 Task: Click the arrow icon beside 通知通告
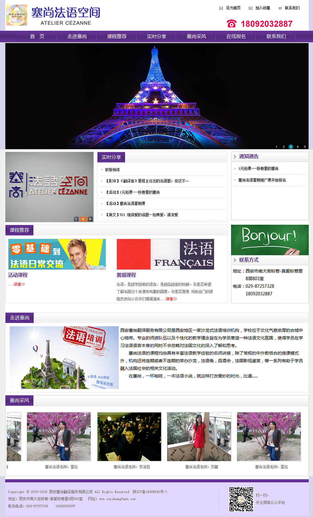[235, 156]
